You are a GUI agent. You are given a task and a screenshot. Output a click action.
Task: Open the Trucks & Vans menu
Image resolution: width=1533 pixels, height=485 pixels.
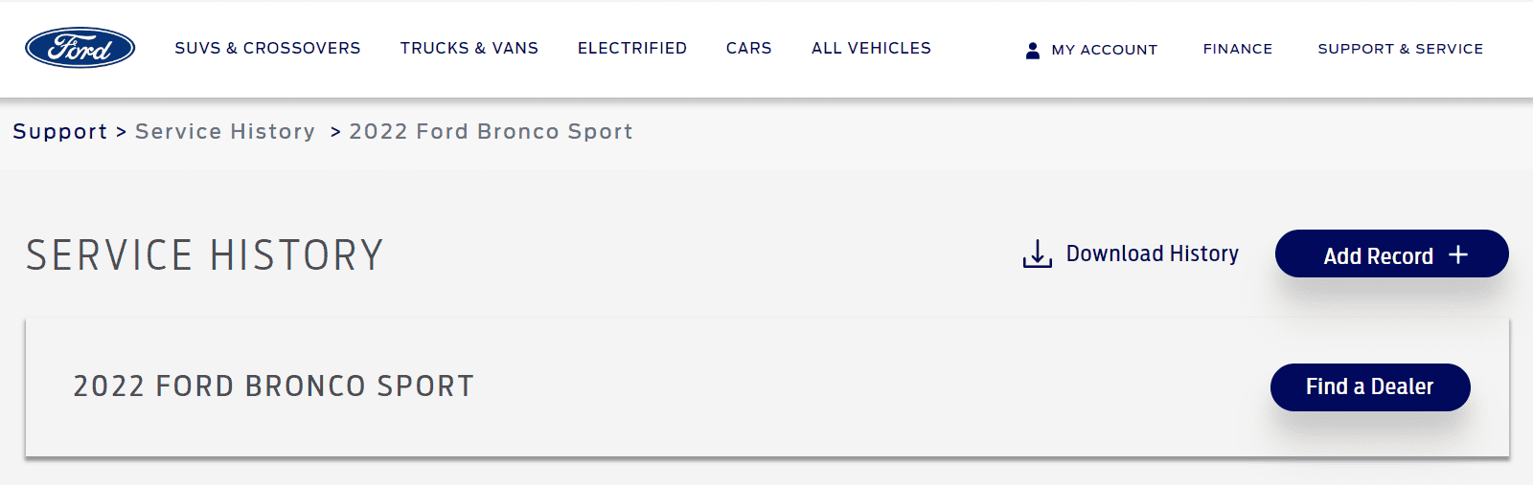469,48
